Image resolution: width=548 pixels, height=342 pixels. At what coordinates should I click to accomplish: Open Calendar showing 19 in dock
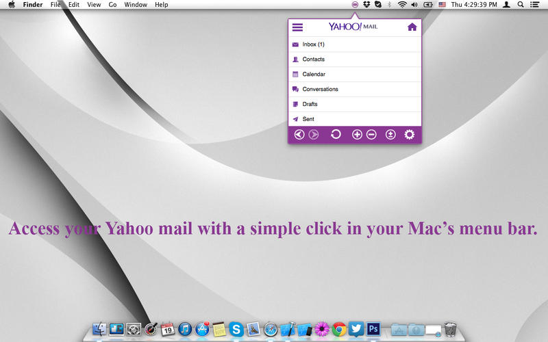[168, 329]
